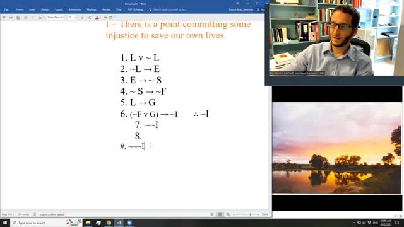
Task: Open Chrome from the taskbar
Action: [109, 223]
